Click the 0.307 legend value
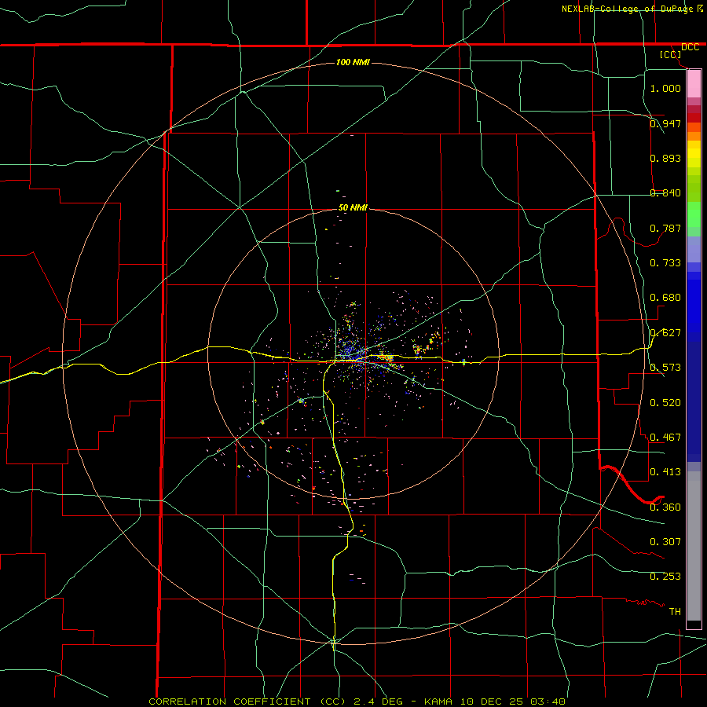Viewport: 707px width, 707px height. point(665,542)
